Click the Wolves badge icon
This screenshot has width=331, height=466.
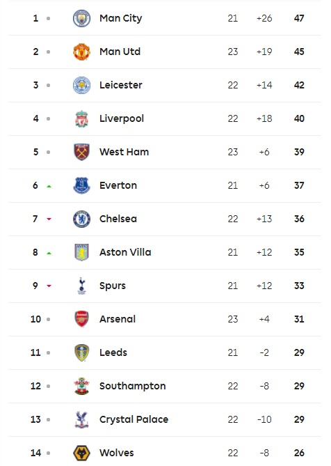tap(81, 453)
